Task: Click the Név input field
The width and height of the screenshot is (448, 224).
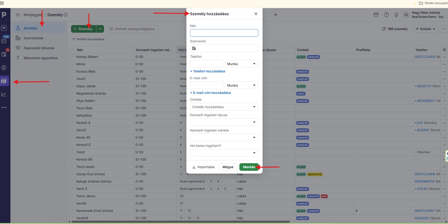Action: pos(224,33)
